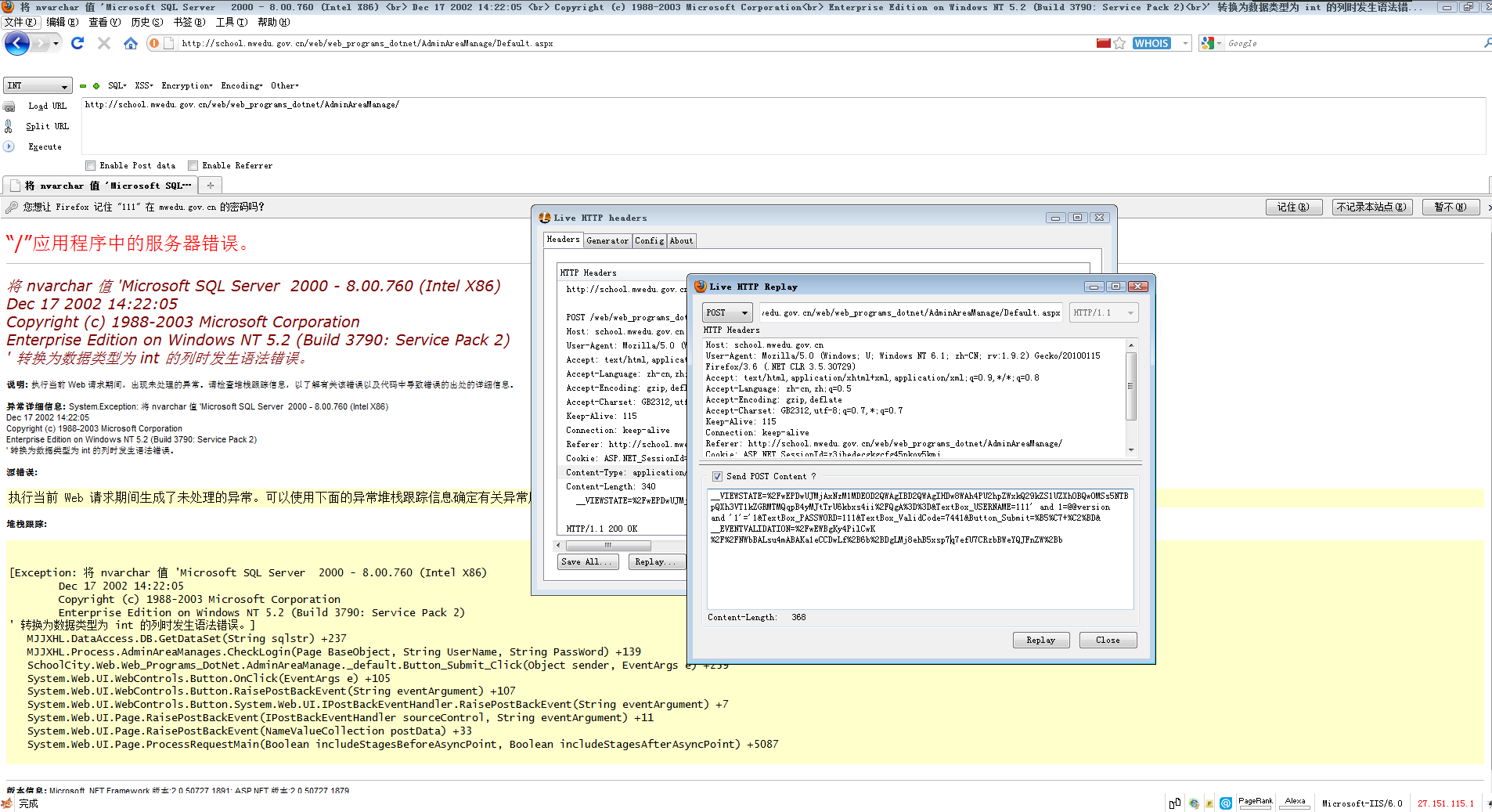Click the browser forward arrow
The image size is (1492, 812).
pos(40,43)
